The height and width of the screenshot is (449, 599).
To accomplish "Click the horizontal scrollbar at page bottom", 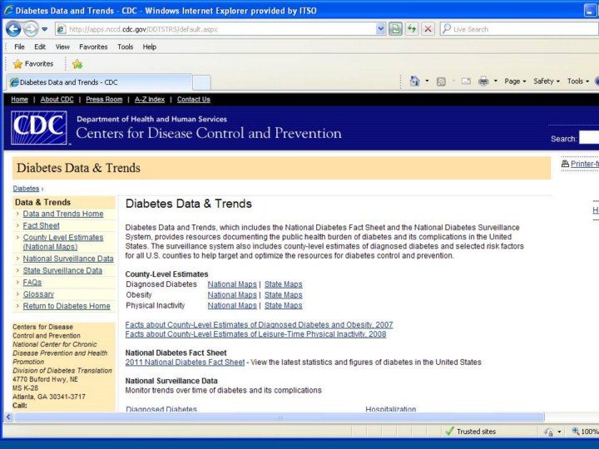I will 279,417.
